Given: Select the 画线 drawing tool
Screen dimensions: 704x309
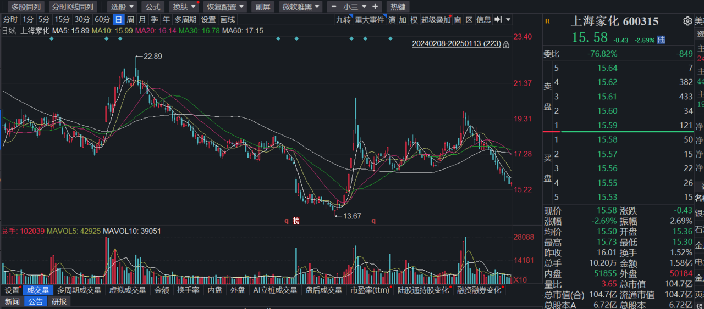Looking at the screenshot, I should click(228, 20).
